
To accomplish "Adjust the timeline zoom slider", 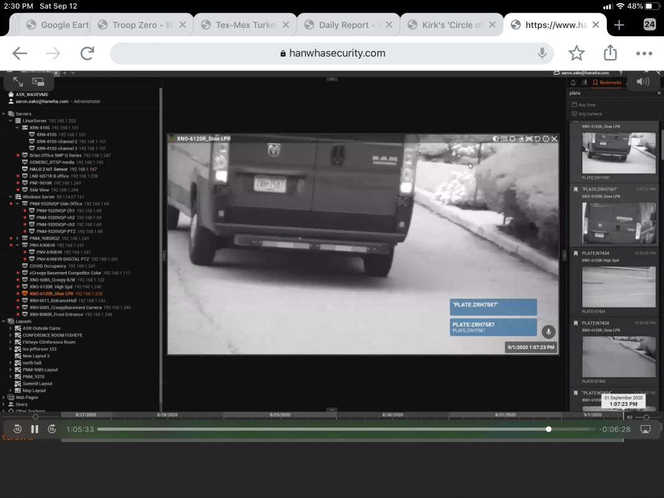I will point(35,416).
